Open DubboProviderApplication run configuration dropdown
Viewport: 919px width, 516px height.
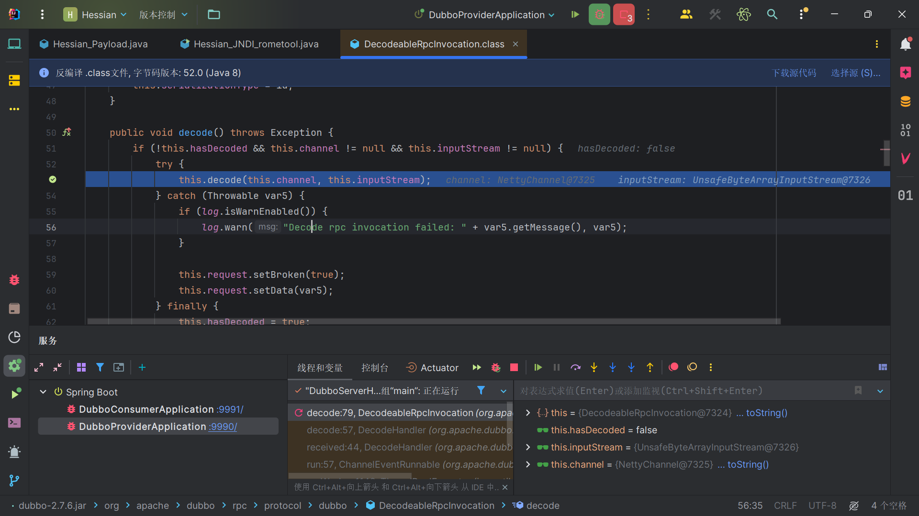[x=484, y=14]
